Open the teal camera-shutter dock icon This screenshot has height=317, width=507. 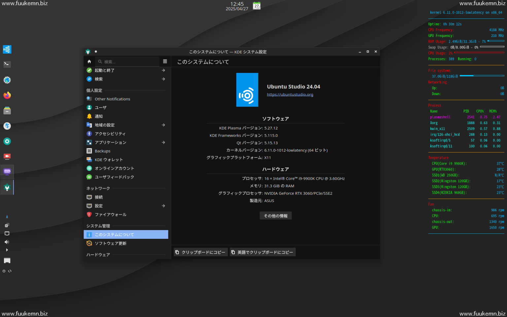pos(7,141)
